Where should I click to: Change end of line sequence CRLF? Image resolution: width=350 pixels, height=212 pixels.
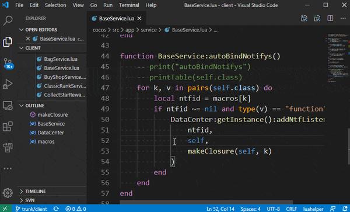tap(291, 209)
